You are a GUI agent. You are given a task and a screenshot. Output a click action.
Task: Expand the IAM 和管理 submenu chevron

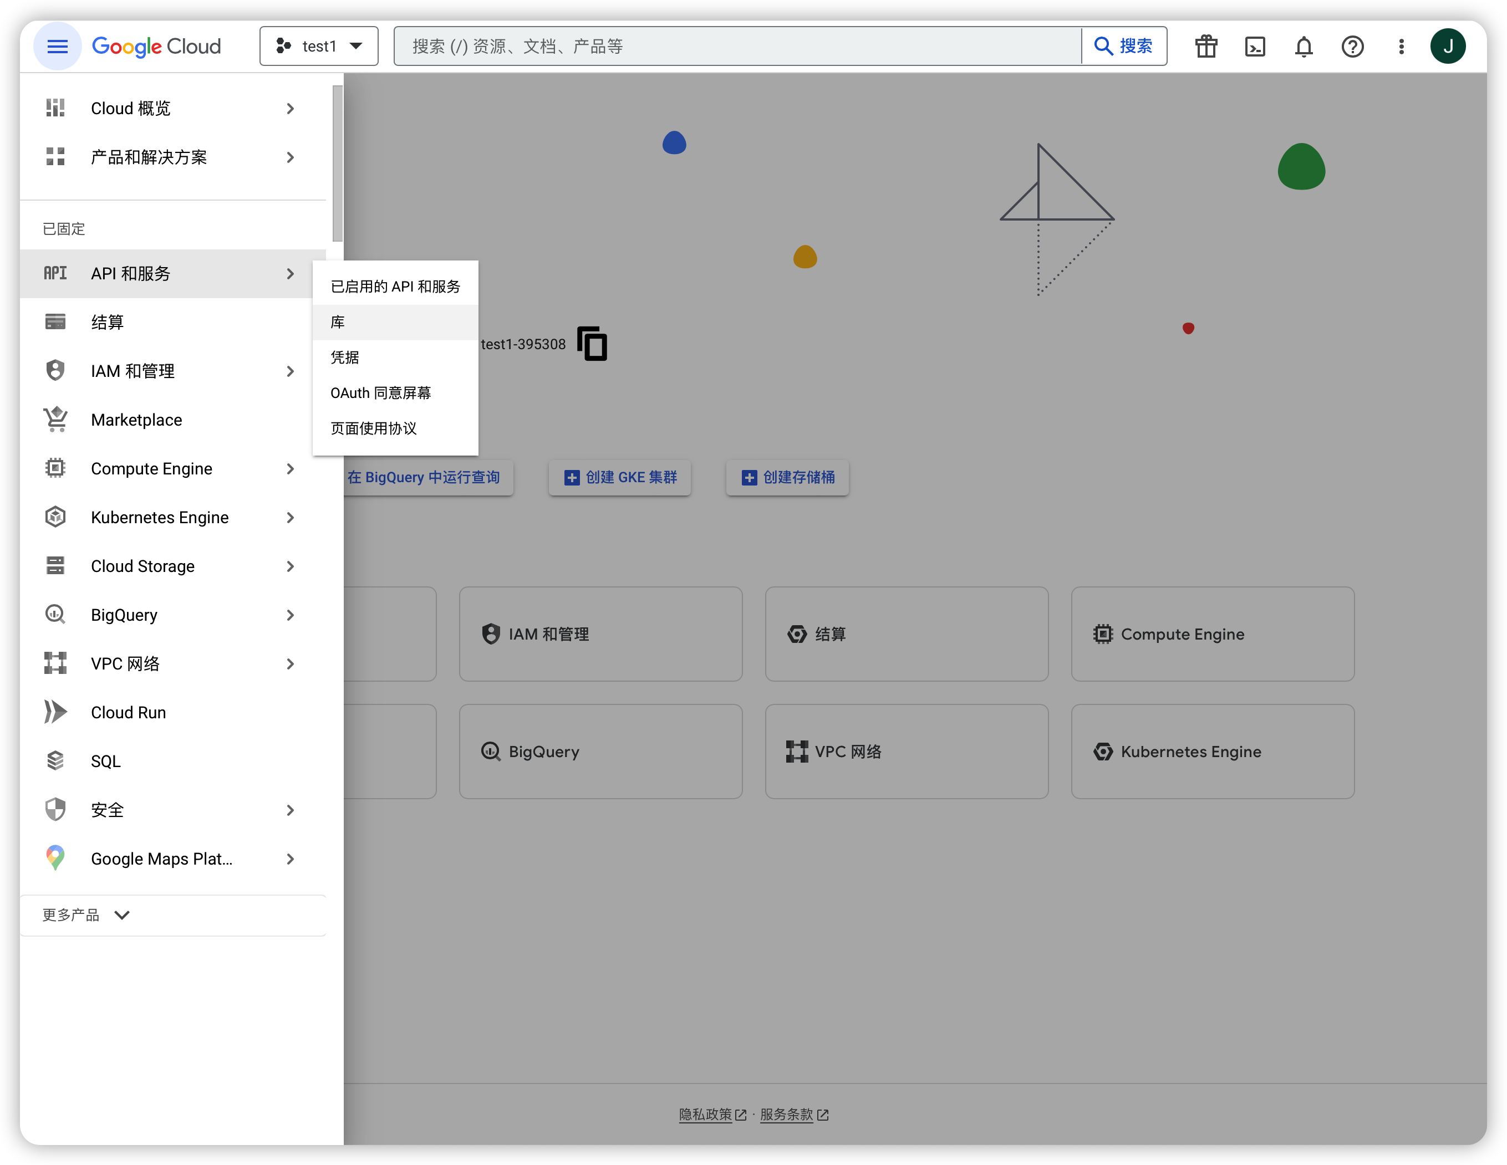point(291,371)
